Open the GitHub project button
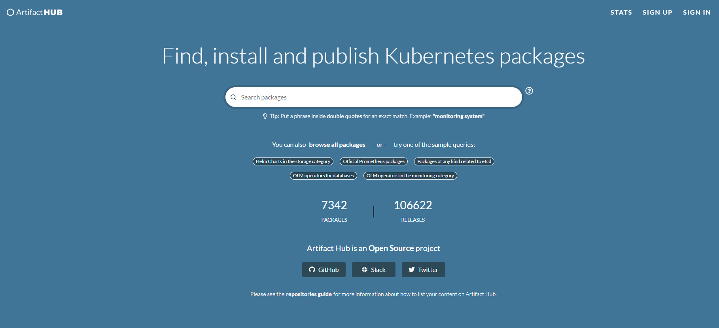The height and width of the screenshot is (328, 719). (x=324, y=270)
